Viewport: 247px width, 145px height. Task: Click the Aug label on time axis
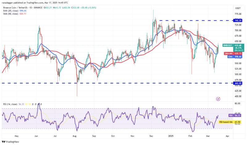click(74, 136)
